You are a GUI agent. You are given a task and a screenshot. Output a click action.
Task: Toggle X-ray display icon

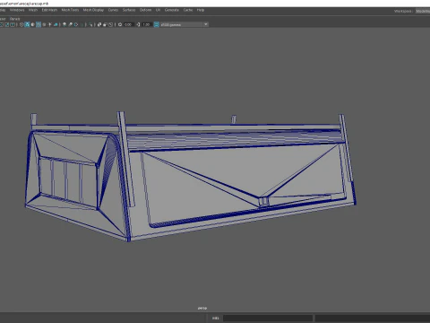[99, 24]
